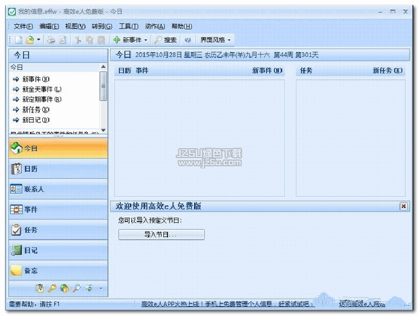419x316 pixels.
Task: Click the Copy toolbar icon
Action: pyautogui.click(x=89, y=40)
